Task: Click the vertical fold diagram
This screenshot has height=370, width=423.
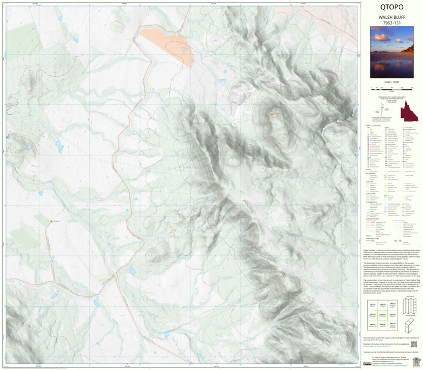Action: point(410,306)
